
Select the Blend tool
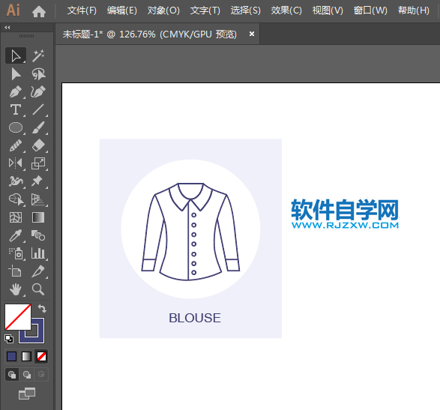click(38, 235)
